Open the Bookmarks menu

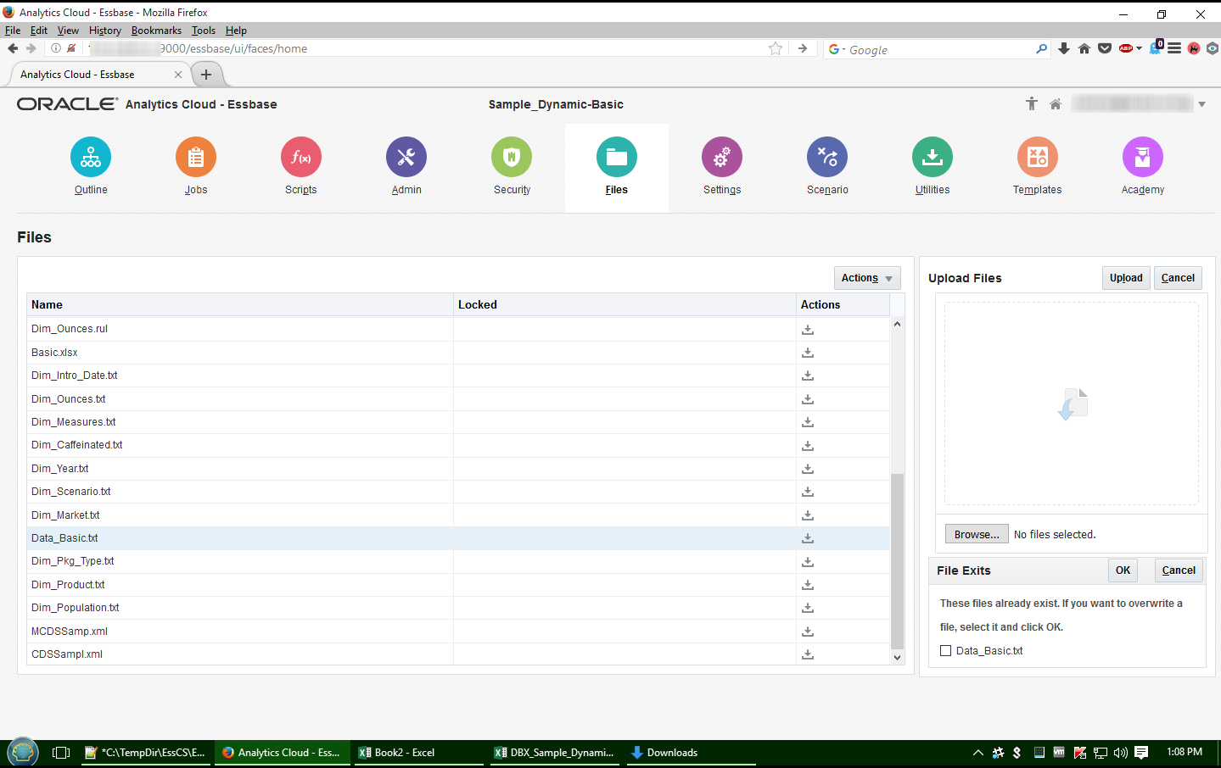coord(156,31)
